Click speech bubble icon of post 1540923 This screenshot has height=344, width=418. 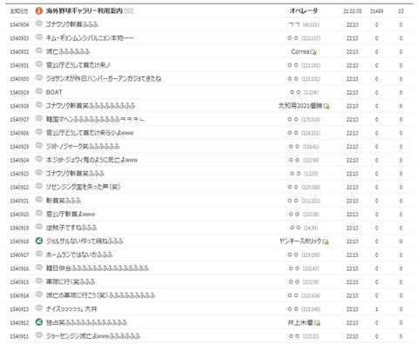pos(39,173)
